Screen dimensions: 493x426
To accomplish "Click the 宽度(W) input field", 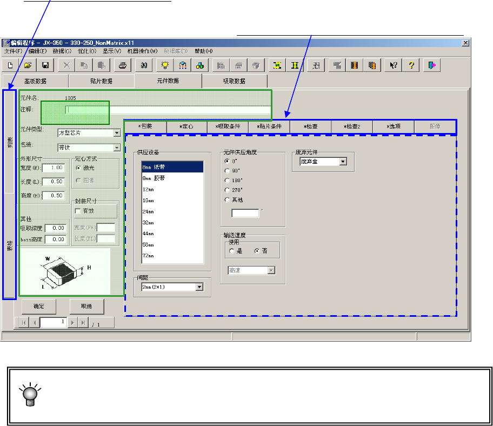I will click(x=54, y=168).
